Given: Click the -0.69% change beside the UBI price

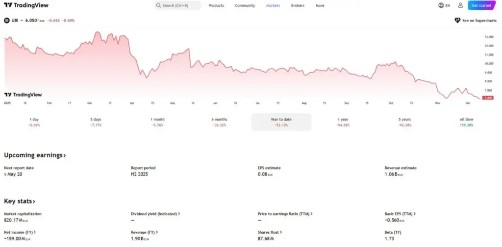Looking at the screenshot, I should tap(68, 21).
